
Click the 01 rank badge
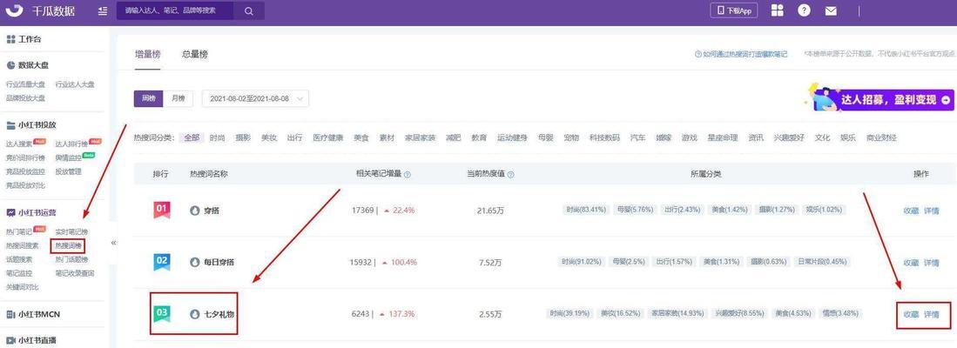162,211
